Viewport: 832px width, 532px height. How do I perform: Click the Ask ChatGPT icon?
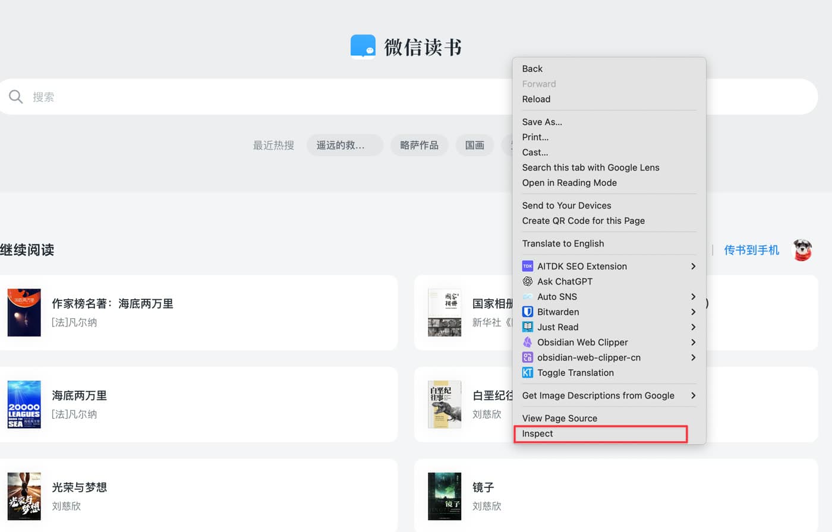tap(527, 281)
